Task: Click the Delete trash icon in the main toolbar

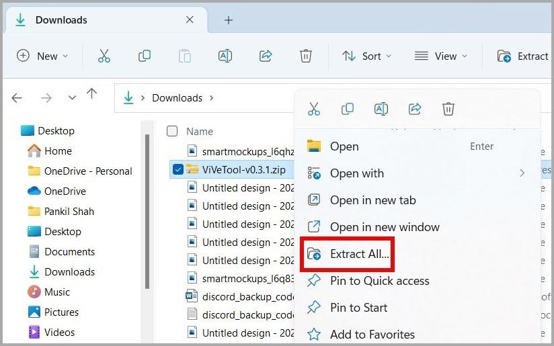Action: (x=306, y=56)
